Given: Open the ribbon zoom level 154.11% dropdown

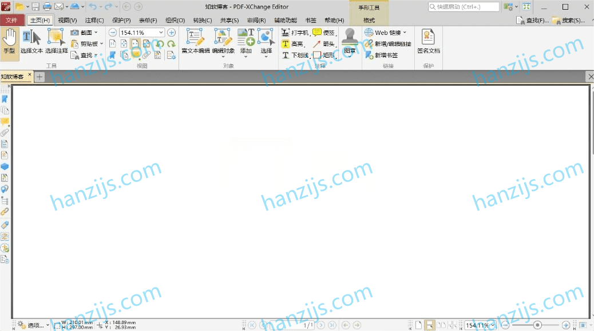Looking at the screenshot, I should (161, 33).
